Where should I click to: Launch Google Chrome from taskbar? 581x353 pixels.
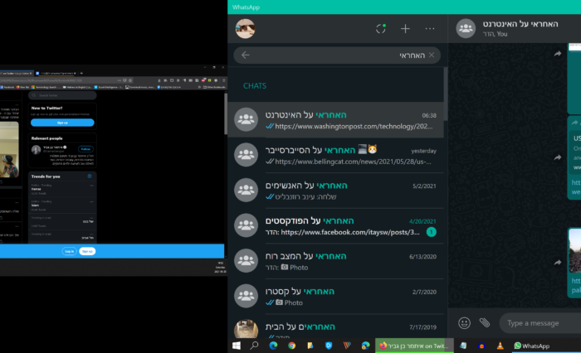pyautogui.click(x=291, y=346)
